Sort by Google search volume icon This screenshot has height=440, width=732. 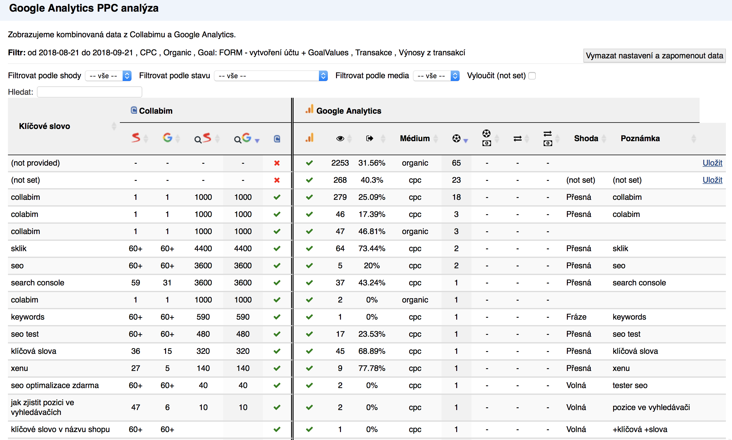[x=242, y=138]
